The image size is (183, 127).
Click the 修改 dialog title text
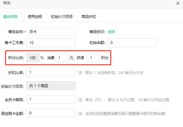7,3
